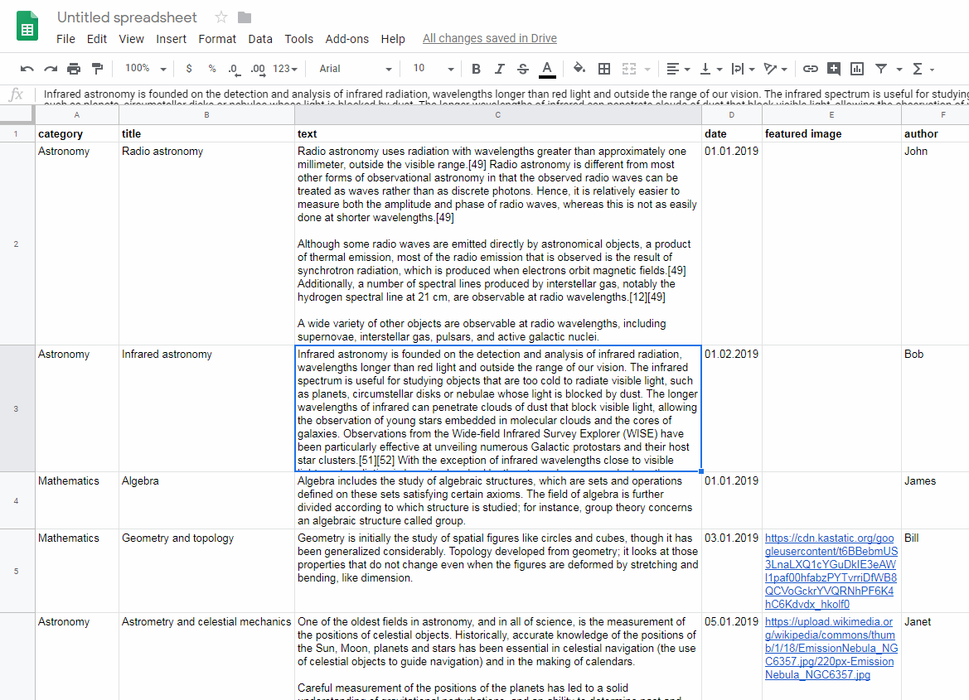Open text rotation dropdown
Viewport: 969px width, 700px height.
775,69
